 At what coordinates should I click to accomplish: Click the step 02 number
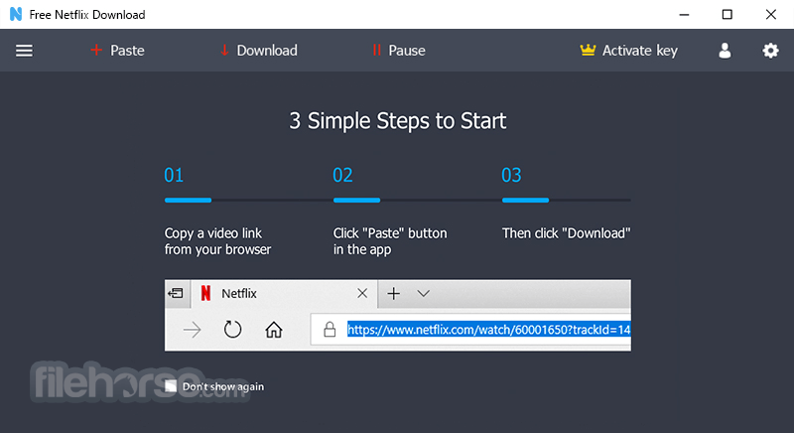click(x=342, y=175)
